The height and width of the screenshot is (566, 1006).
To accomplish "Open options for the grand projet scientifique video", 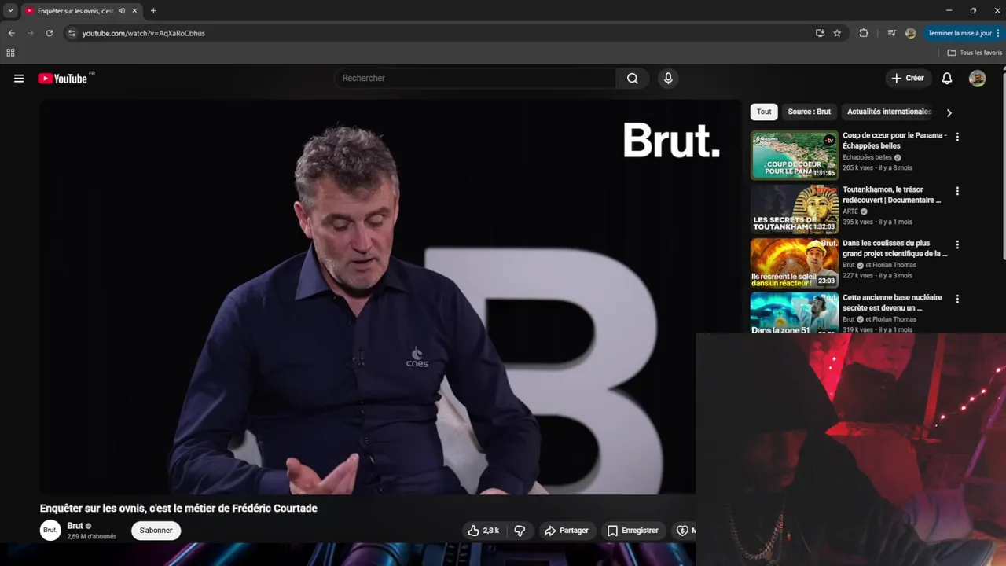I will pyautogui.click(x=957, y=245).
